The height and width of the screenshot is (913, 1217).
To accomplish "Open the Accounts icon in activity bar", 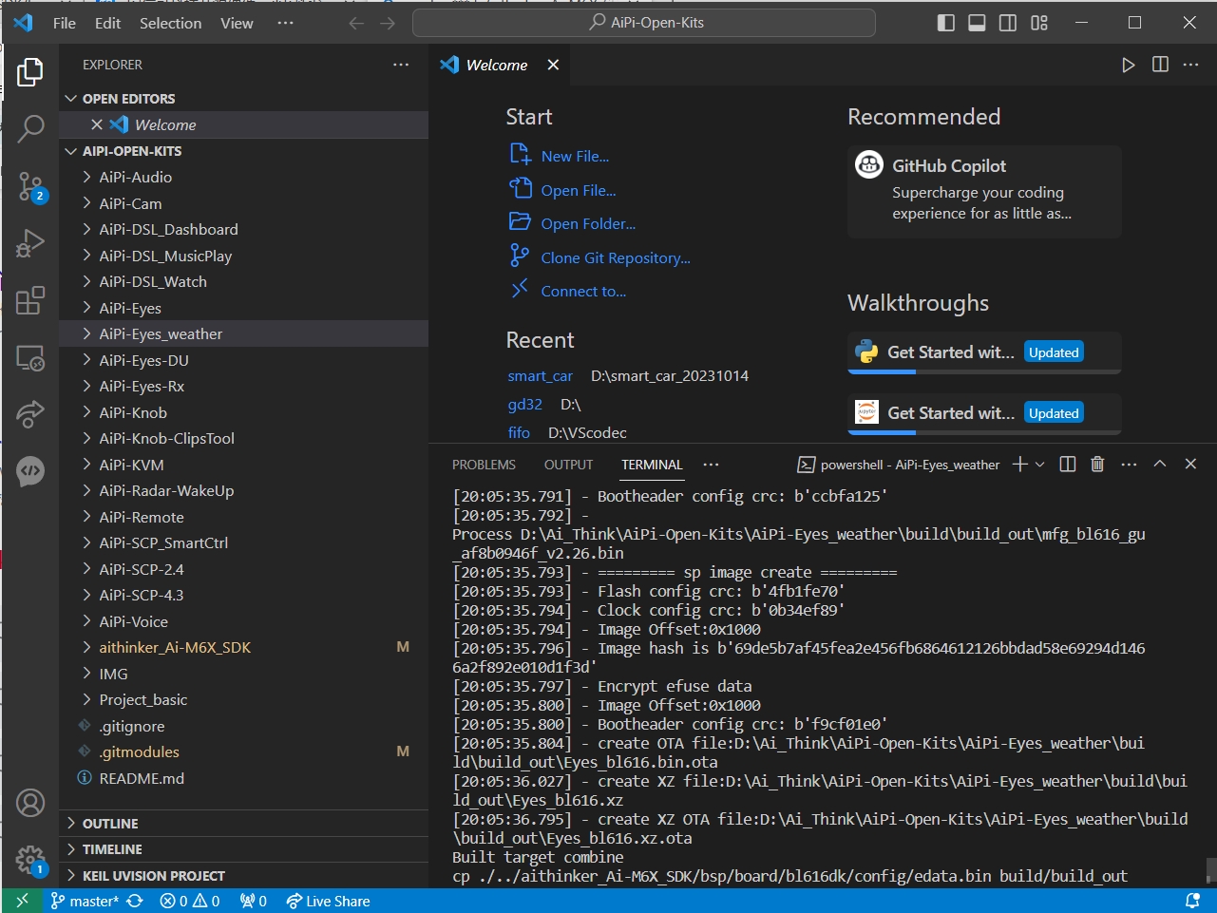I will 30,804.
